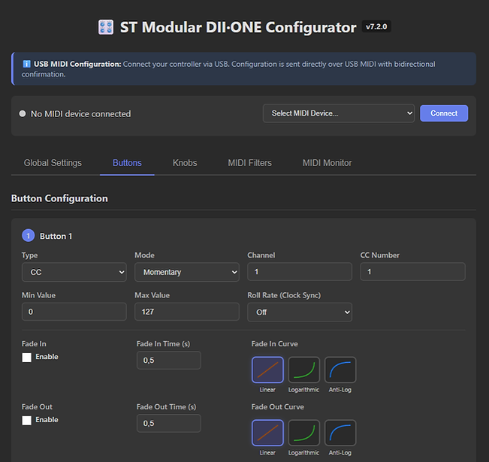The image size is (489, 462).
Task: Select the Linear Fade Out curve icon
Action: [267, 433]
